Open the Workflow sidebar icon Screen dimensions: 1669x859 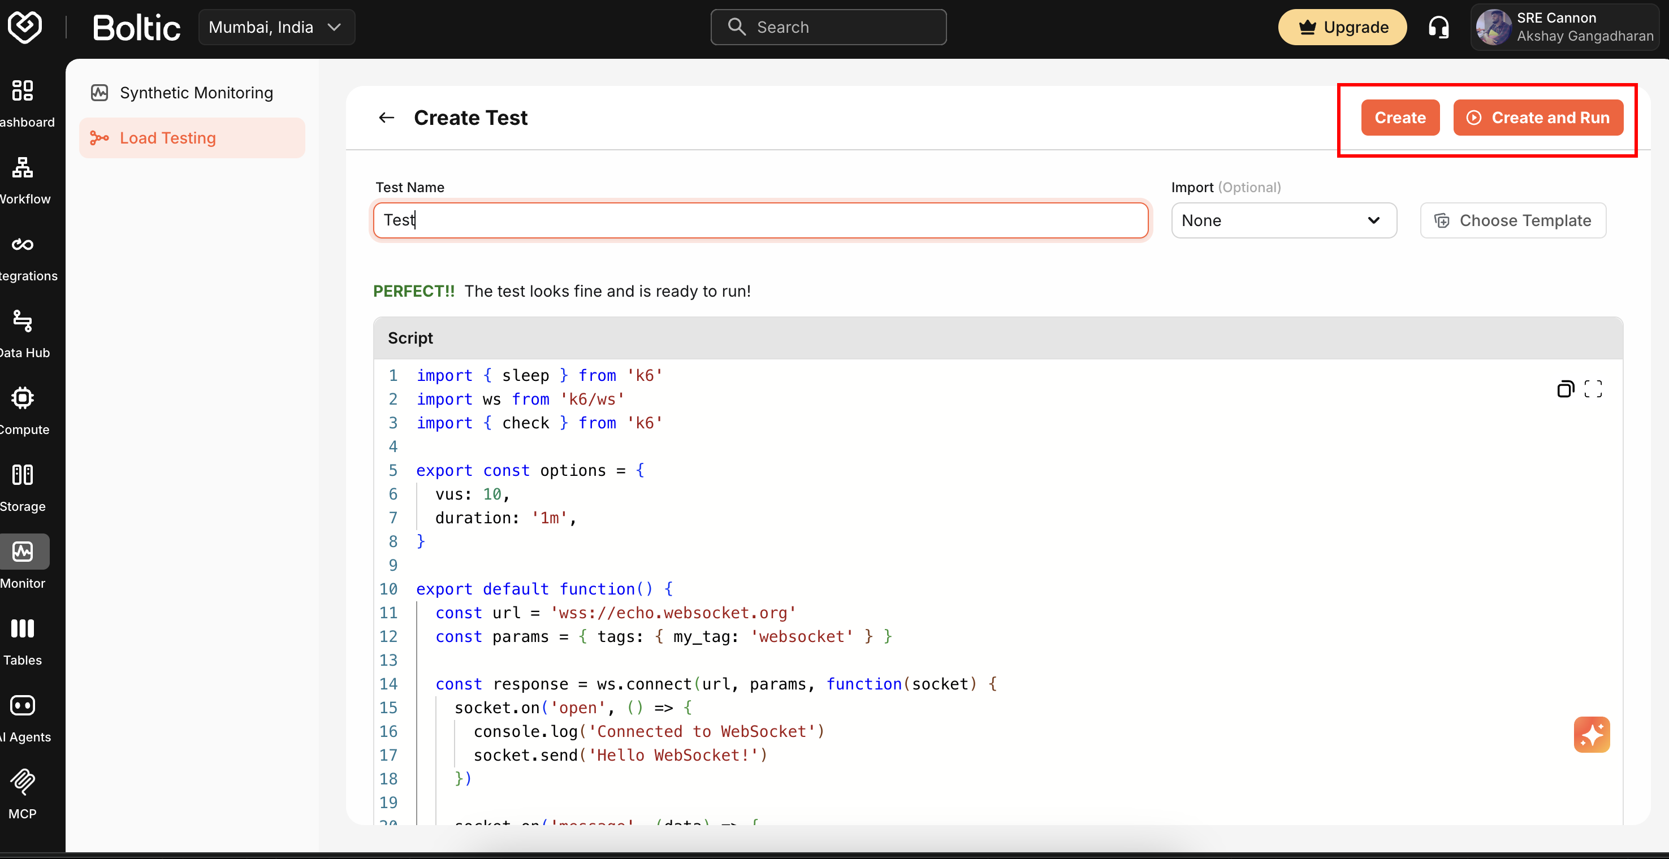(23, 168)
